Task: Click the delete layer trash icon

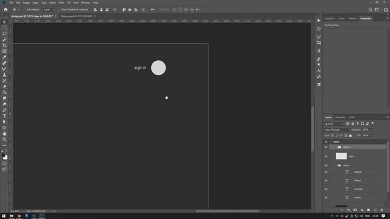Action: tap(382, 210)
